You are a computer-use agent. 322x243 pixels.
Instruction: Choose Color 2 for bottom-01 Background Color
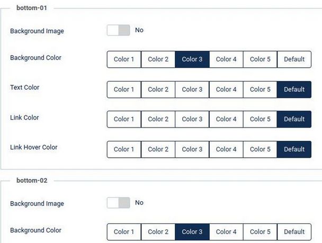click(158, 59)
